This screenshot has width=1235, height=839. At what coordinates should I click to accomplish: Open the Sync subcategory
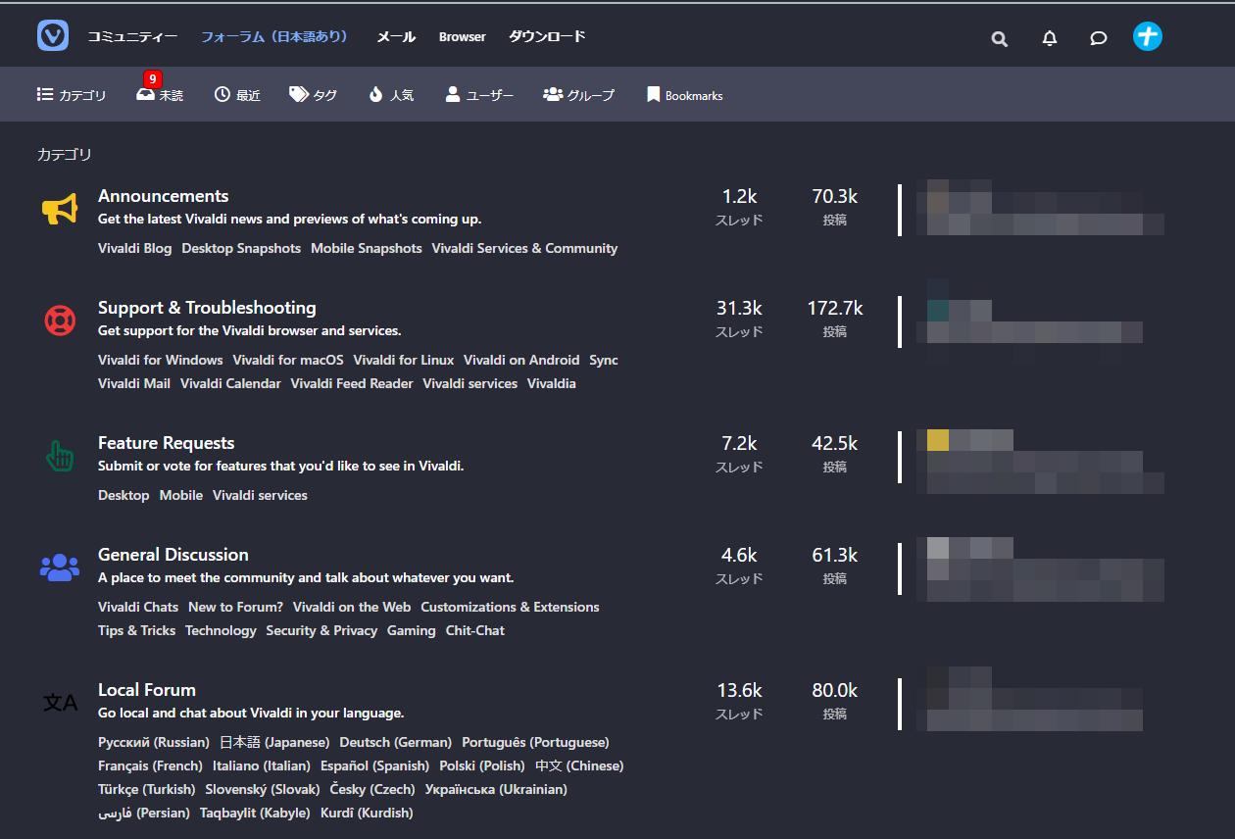pyautogui.click(x=604, y=360)
